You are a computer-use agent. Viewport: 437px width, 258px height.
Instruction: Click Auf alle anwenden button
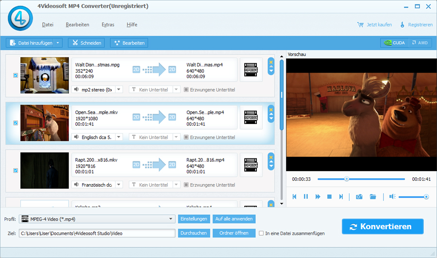[235, 219]
